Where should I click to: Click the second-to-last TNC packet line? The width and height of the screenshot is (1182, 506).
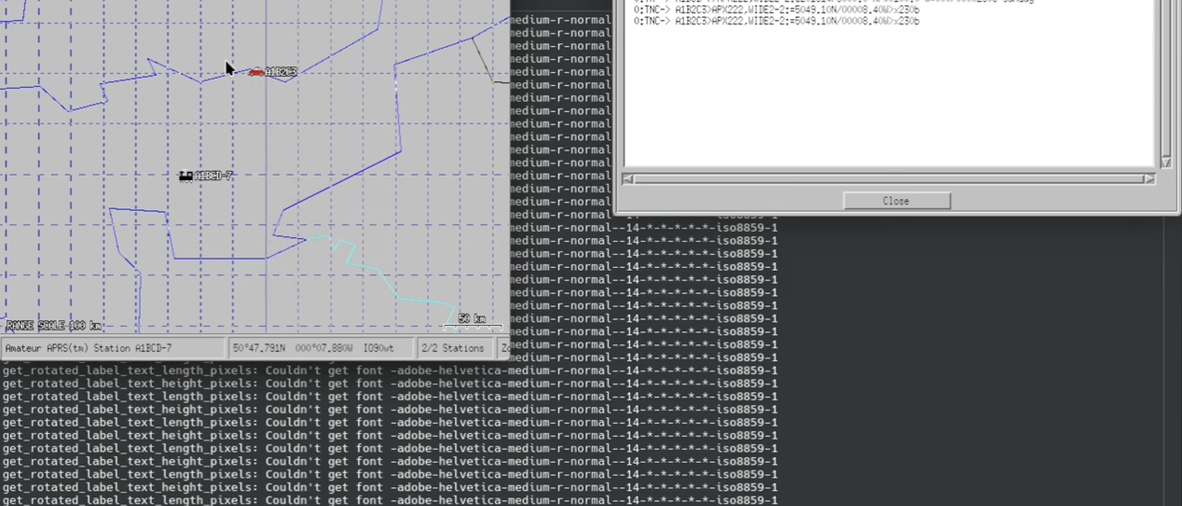tap(776, 10)
